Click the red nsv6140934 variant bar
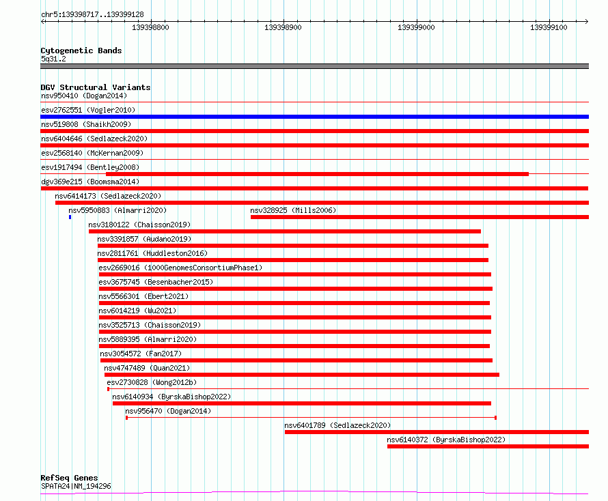This screenshot has height=501, width=608. coord(302,403)
